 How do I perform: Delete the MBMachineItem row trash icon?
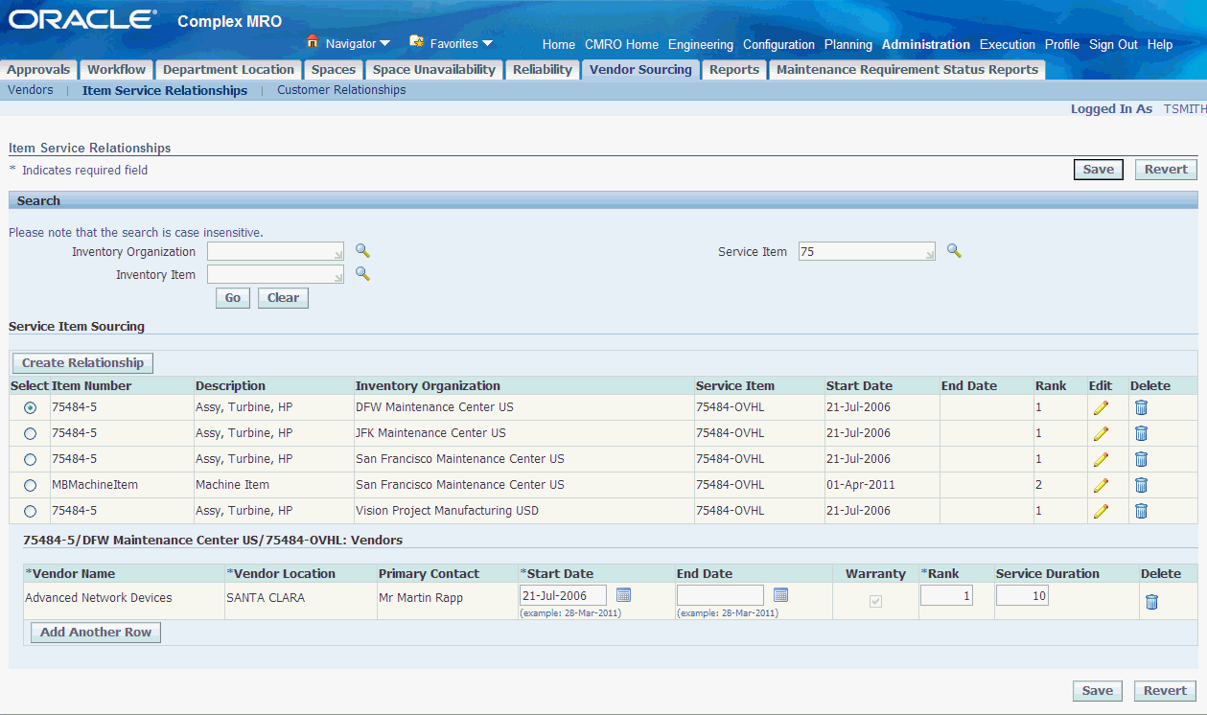click(1141, 485)
